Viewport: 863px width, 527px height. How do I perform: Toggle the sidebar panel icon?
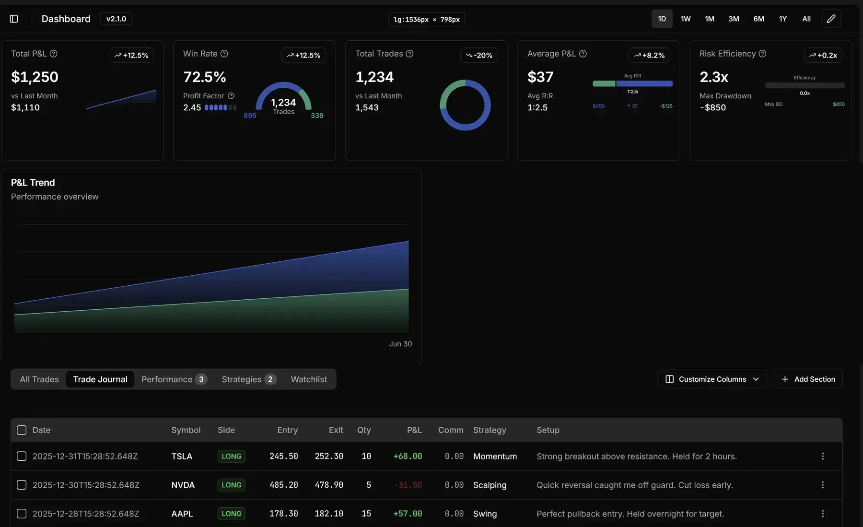pyautogui.click(x=14, y=19)
